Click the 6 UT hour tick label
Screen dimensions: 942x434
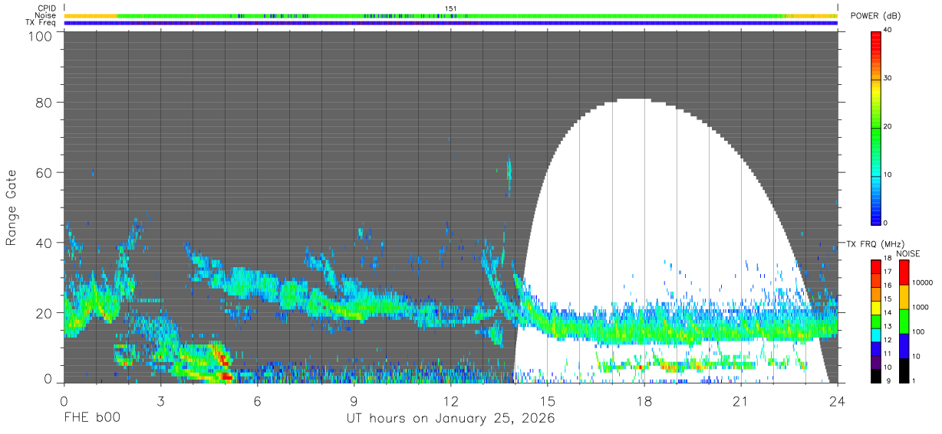click(257, 401)
